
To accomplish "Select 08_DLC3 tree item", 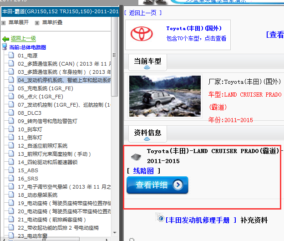I will (x=30, y=113).
